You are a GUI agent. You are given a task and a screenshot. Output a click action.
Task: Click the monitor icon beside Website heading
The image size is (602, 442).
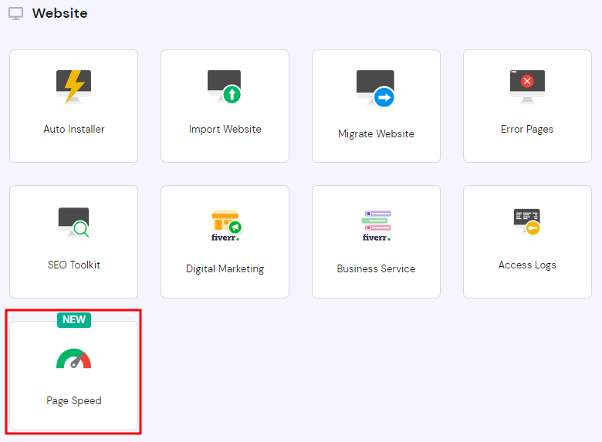point(15,14)
